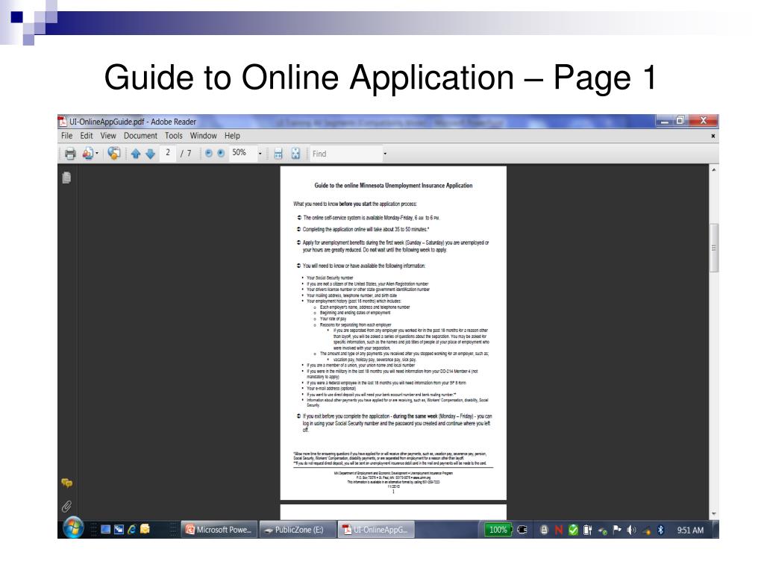Open the collaborate icon's dropdown arrow
764x573 pixels.
click(x=97, y=154)
